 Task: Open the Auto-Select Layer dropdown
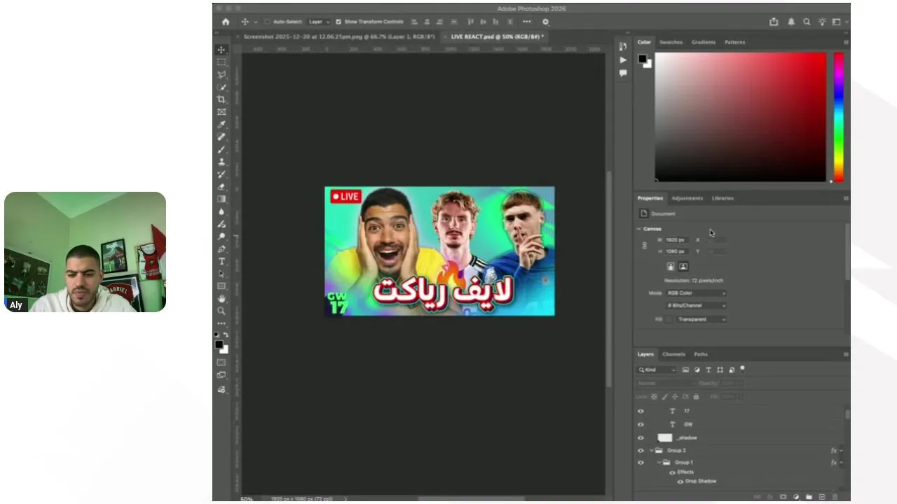319,22
